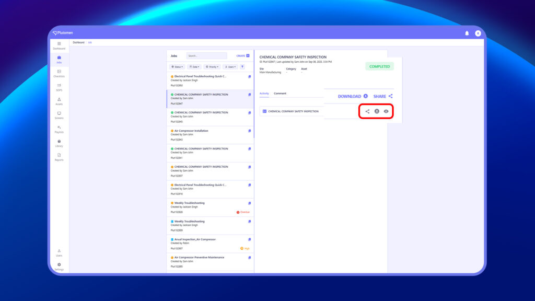Click the DOWNLOAD button
This screenshot has width=535, height=301.
pyautogui.click(x=353, y=96)
